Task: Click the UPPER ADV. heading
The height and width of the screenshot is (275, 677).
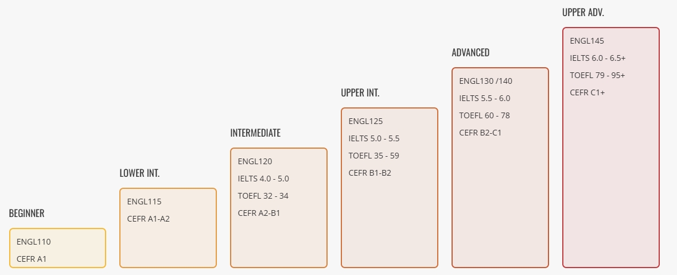Action: click(x=583, y=13)
